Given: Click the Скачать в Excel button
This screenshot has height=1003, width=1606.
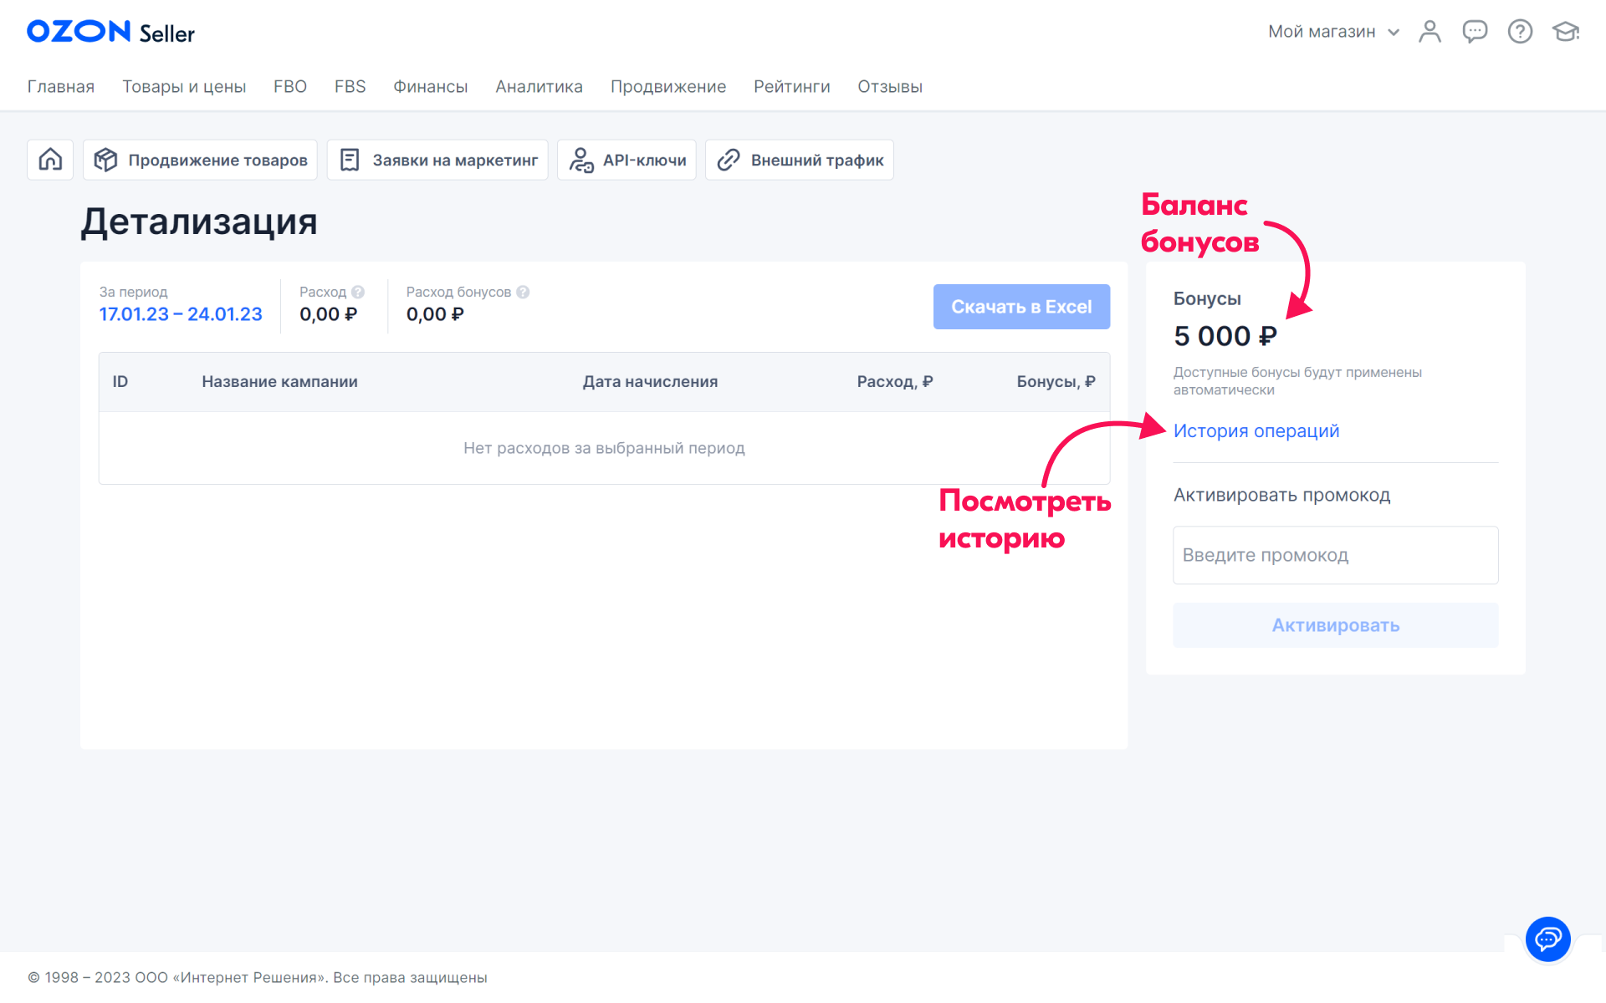Looking at the screenshot, I should [x=1021, y=307].
